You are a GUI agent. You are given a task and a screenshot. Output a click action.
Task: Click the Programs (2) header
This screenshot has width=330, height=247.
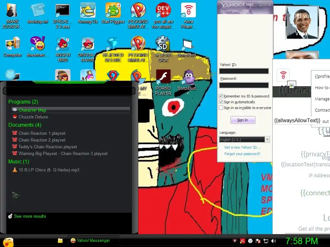pos(23,102)
